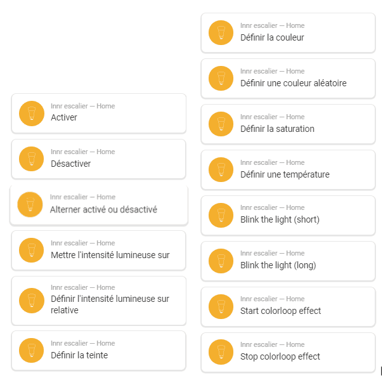Click the bulb icon on the Activer card
The height and width of the screenshot is (378, 383).
click(x=31, y=113)
